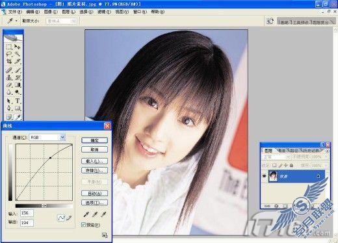Switch to the 路径 Paths tab

click(x=294, y=150)
